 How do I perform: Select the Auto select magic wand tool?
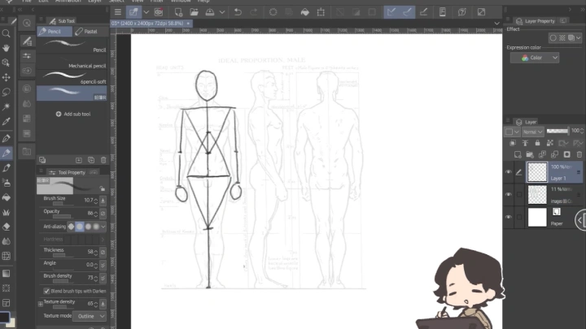tap(6, 106)
